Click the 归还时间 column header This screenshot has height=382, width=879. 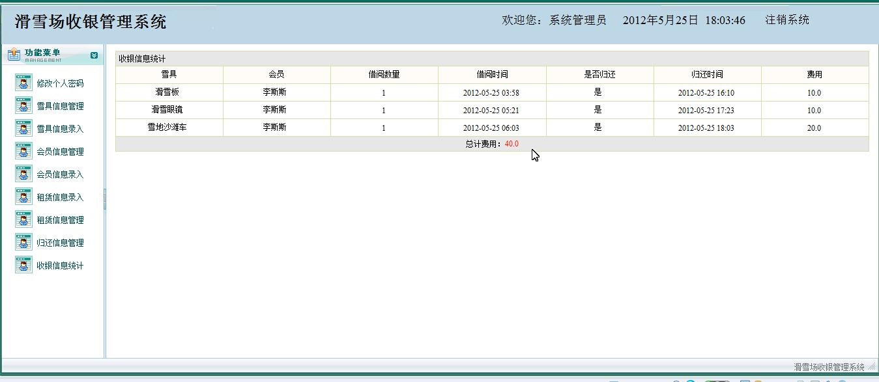click(x=708, y=75)
